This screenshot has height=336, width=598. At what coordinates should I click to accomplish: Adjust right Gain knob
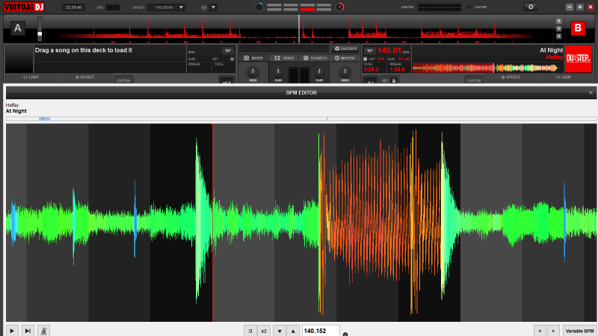click(319, 72)
